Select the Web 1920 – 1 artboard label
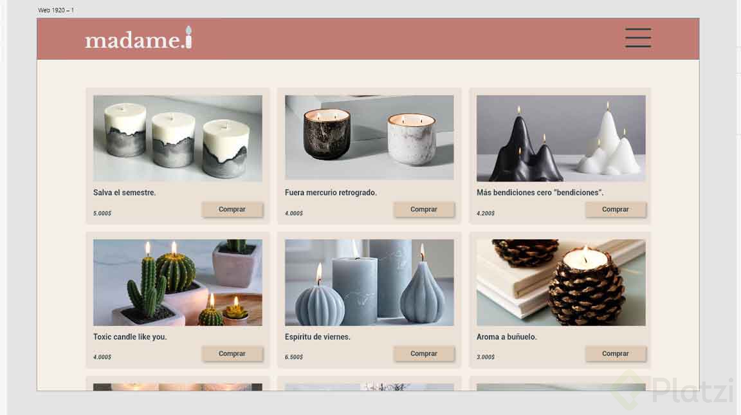 (56, 10)
